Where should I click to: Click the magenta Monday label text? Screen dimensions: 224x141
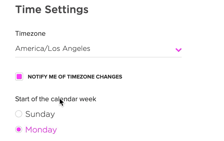41,130
